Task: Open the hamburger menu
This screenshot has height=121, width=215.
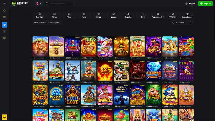Action: 4,4
